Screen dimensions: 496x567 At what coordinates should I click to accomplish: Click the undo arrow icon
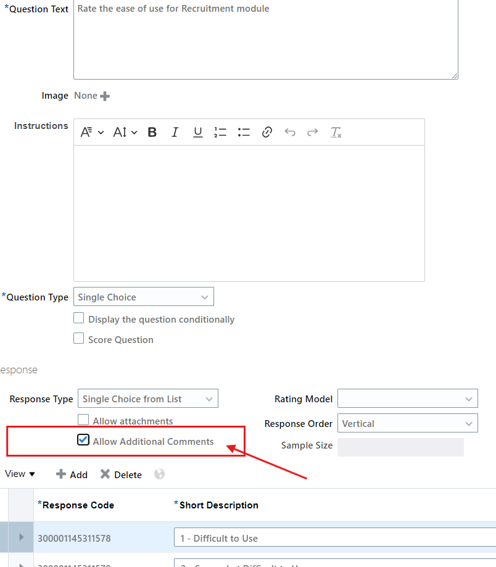click(x=289, y=131)
